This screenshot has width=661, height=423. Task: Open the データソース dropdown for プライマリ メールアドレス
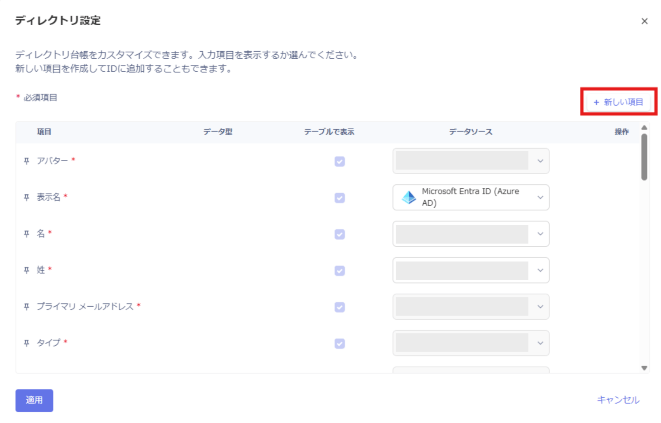471,307
